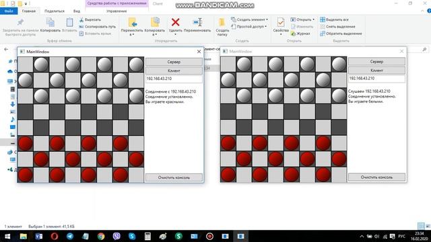The width and height of the screenshot is (431, 242).
Task: Open the dropdown arrow under Свойства
Action: click(281, 34)
